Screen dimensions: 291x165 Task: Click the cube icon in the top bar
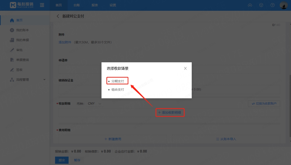(x=261, y=5)
